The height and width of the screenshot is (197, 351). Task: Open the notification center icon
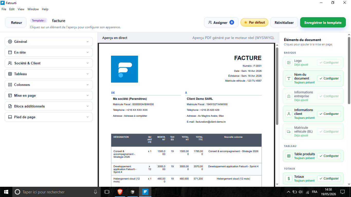pyautogui.click(x=343, y=192)
